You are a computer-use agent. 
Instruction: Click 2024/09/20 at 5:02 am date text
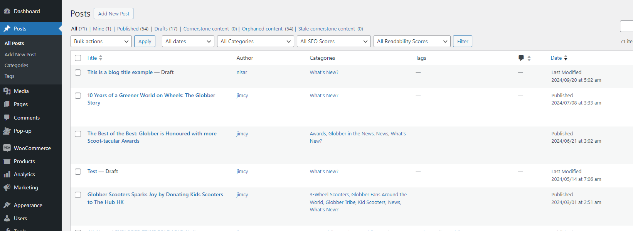click(x=576, y=80)
